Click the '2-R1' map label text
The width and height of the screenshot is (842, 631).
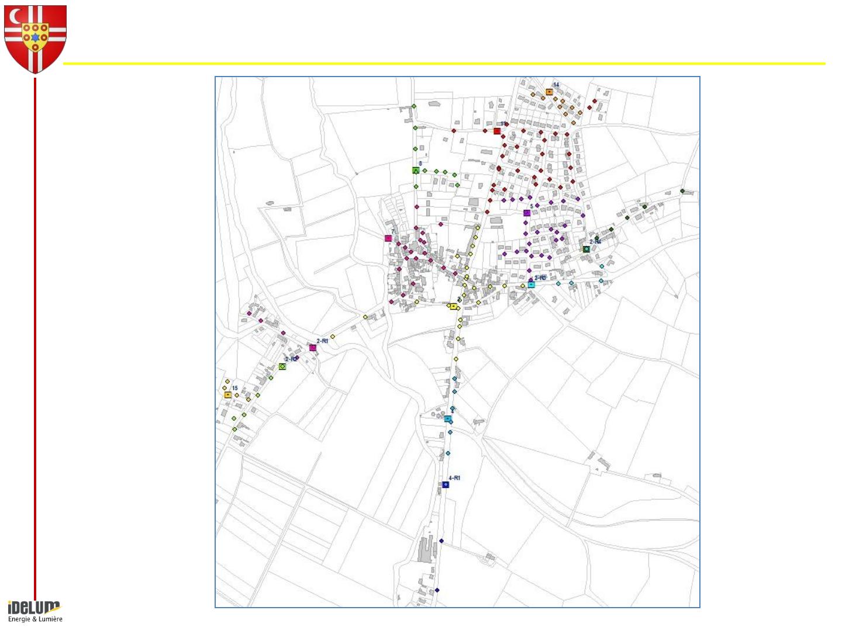coord(322,341)
